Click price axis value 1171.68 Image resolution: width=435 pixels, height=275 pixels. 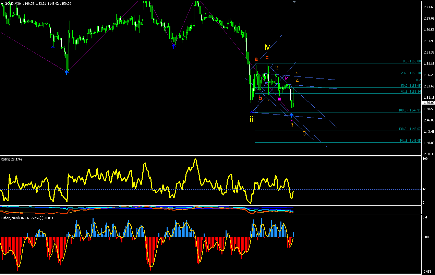click(x=429, y=7)
